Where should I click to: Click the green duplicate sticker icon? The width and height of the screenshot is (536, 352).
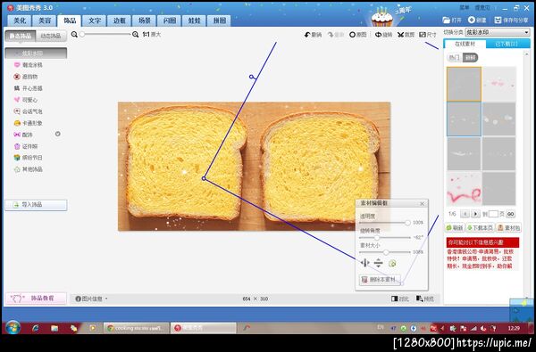point(392,263)
